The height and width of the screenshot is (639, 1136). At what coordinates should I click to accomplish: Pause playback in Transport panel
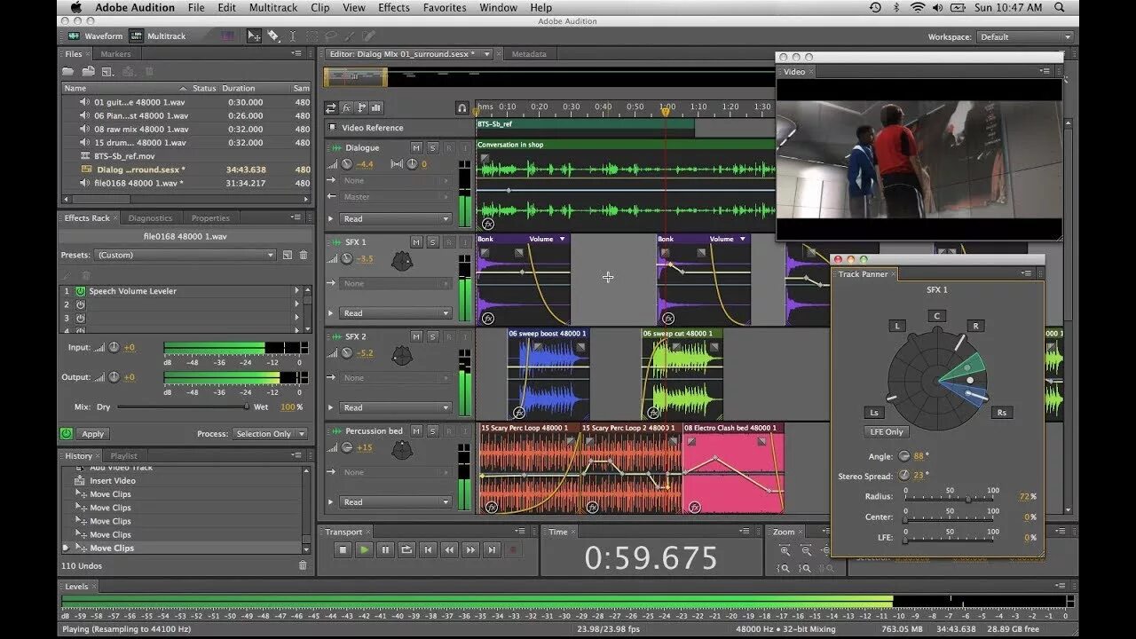pyautogui.click(x=385, y=550)
